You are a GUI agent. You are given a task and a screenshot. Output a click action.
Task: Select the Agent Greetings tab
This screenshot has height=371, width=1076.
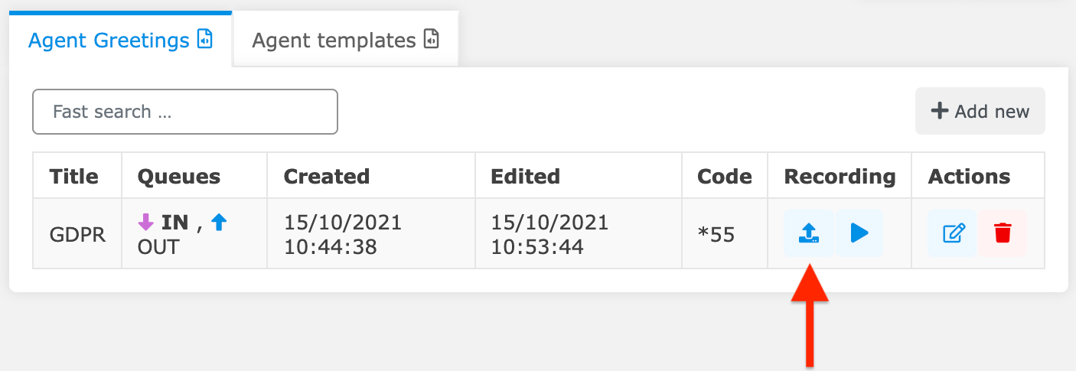pos(109,40)
